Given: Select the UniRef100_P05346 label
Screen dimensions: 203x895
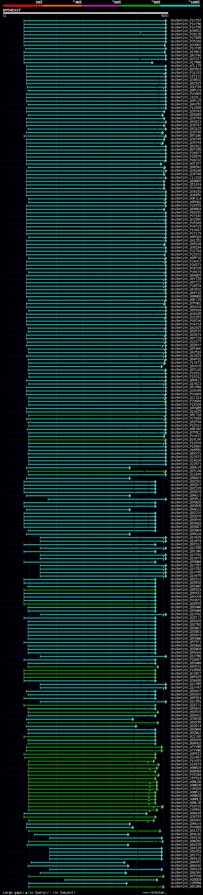Looking at the screenshot, I should (186, 41).
